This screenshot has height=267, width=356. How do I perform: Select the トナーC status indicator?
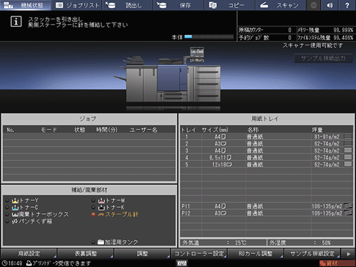[x=8, y=207]
